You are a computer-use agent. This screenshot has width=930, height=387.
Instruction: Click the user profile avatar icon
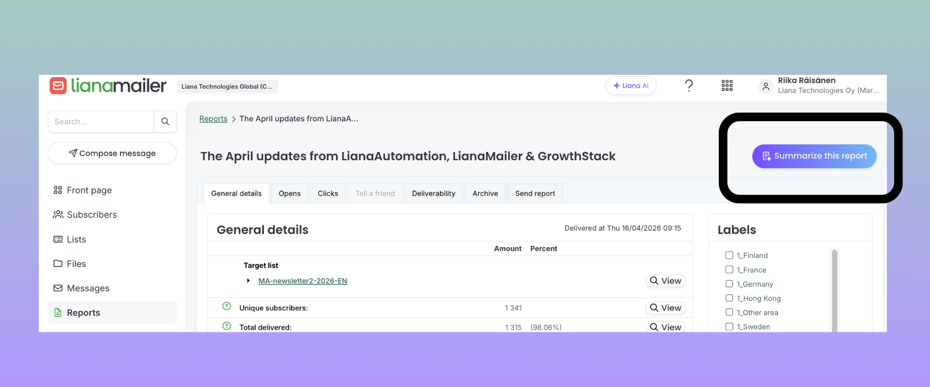[765, 86]
